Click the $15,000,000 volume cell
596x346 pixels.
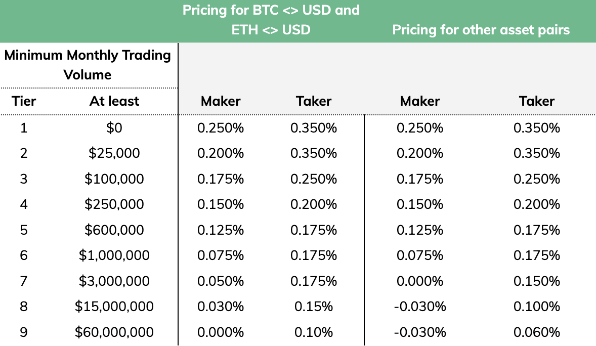(114, 307)
